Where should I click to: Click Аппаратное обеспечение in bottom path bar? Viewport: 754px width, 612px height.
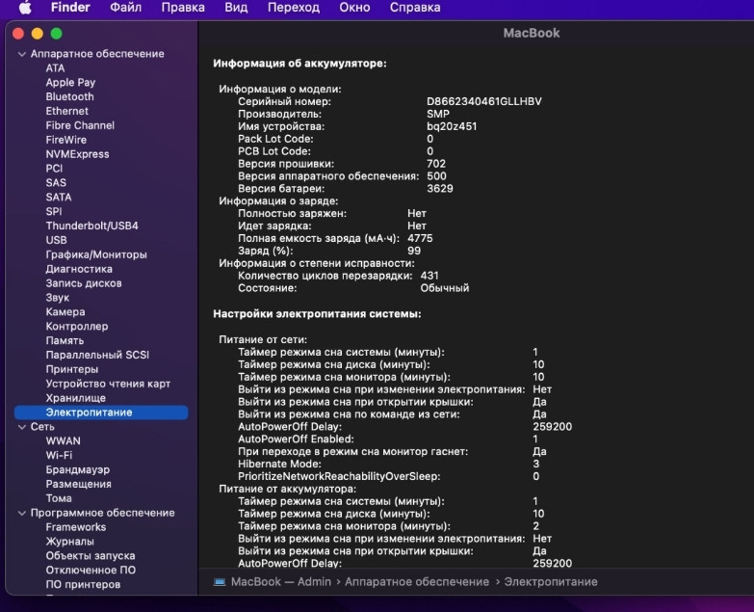416,581
